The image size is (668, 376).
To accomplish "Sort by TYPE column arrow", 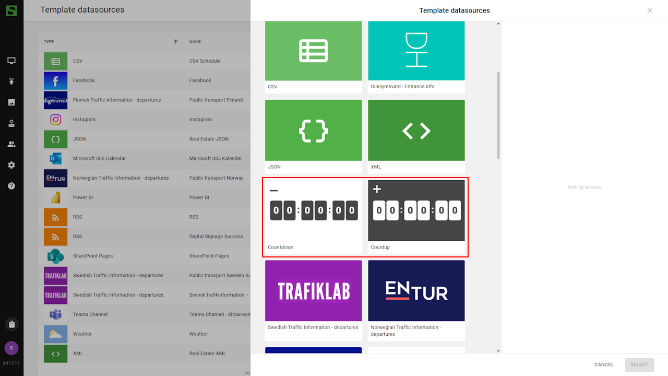I will coord(175,42).
